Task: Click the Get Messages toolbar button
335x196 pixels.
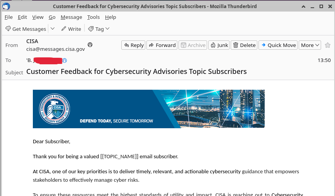Action: point(26,29)
